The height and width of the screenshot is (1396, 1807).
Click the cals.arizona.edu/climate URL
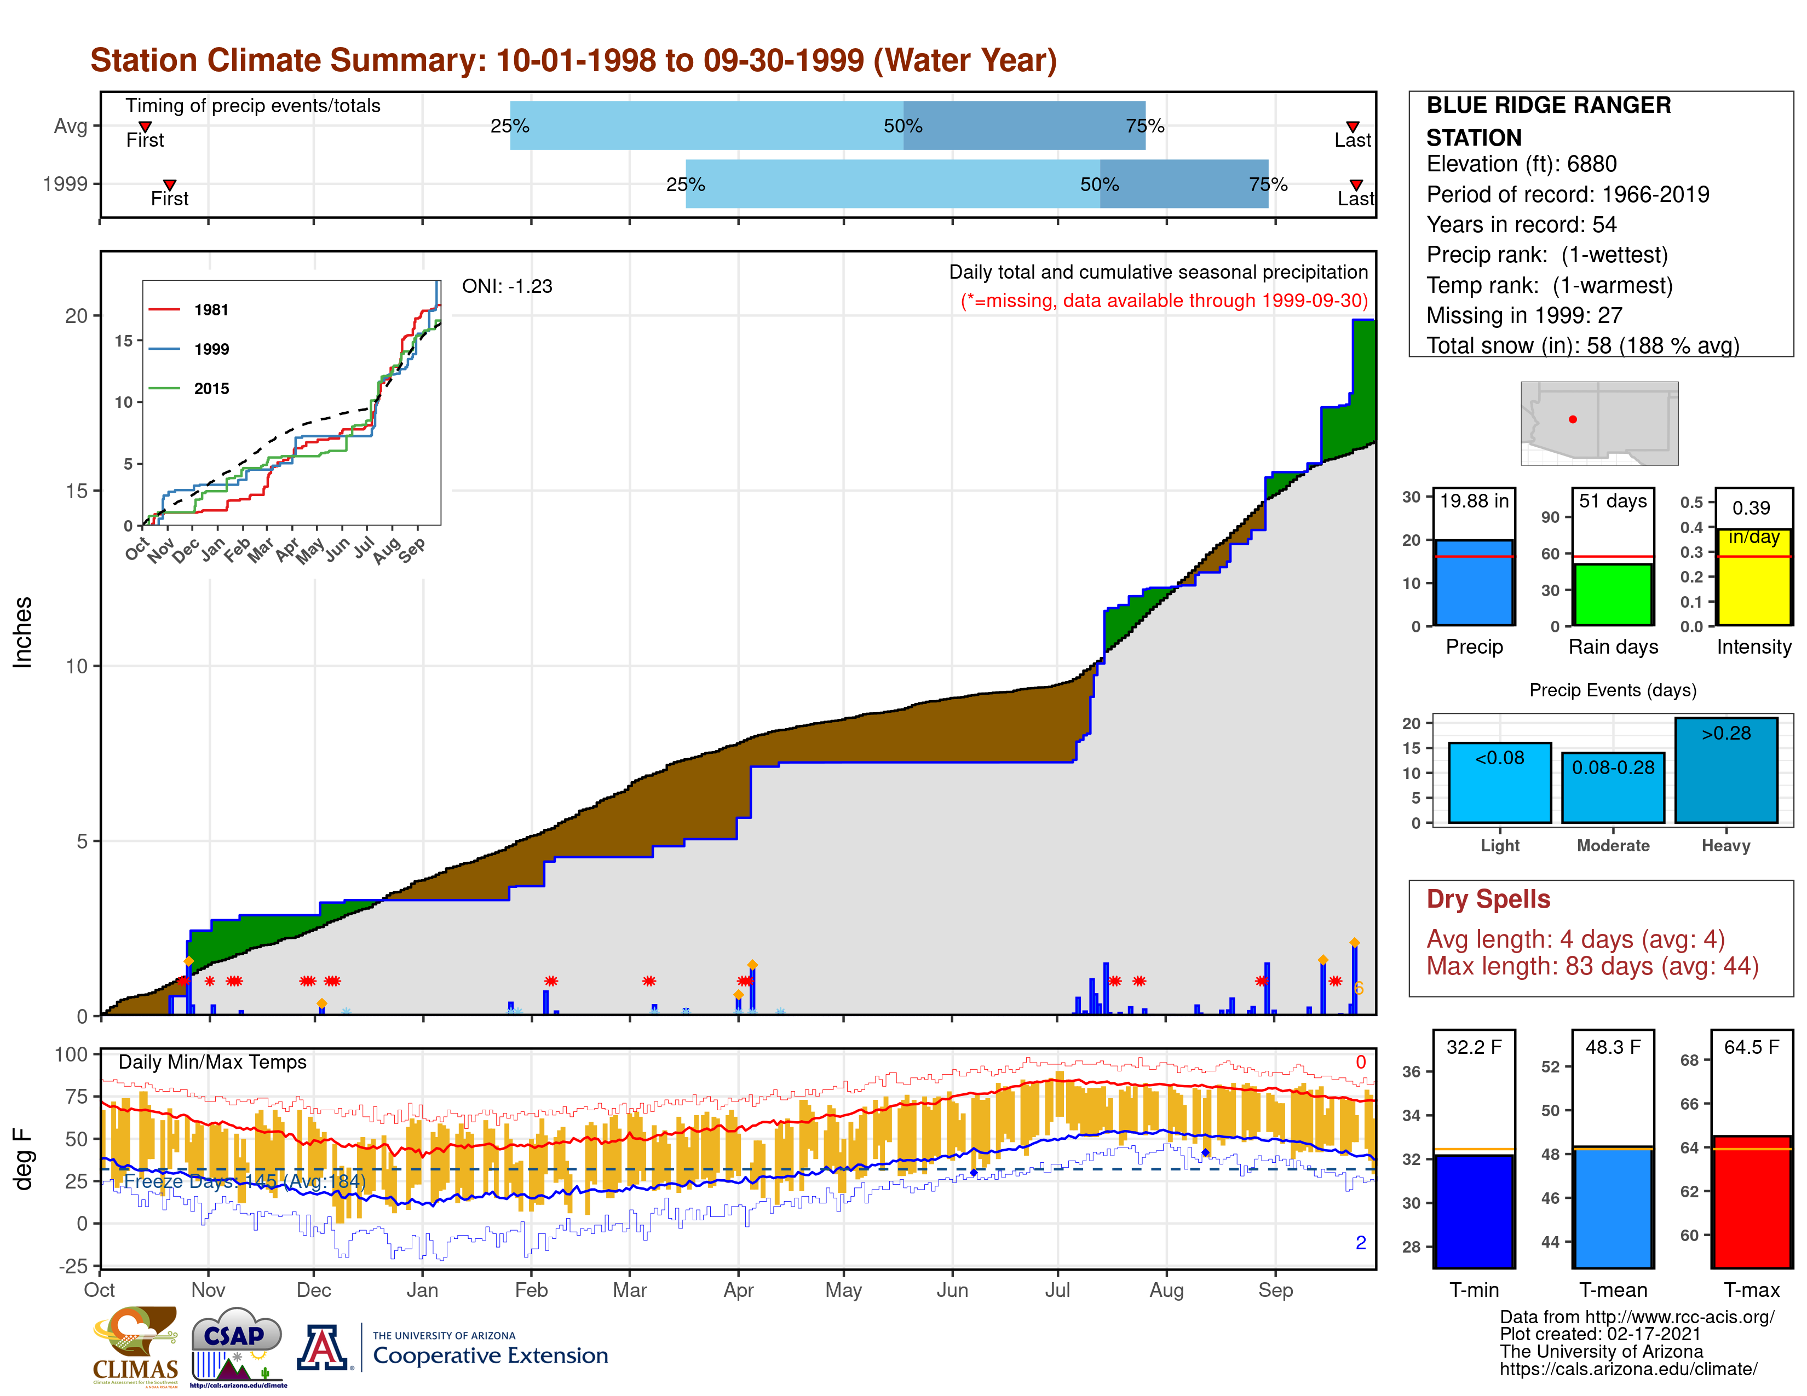1628,1370
